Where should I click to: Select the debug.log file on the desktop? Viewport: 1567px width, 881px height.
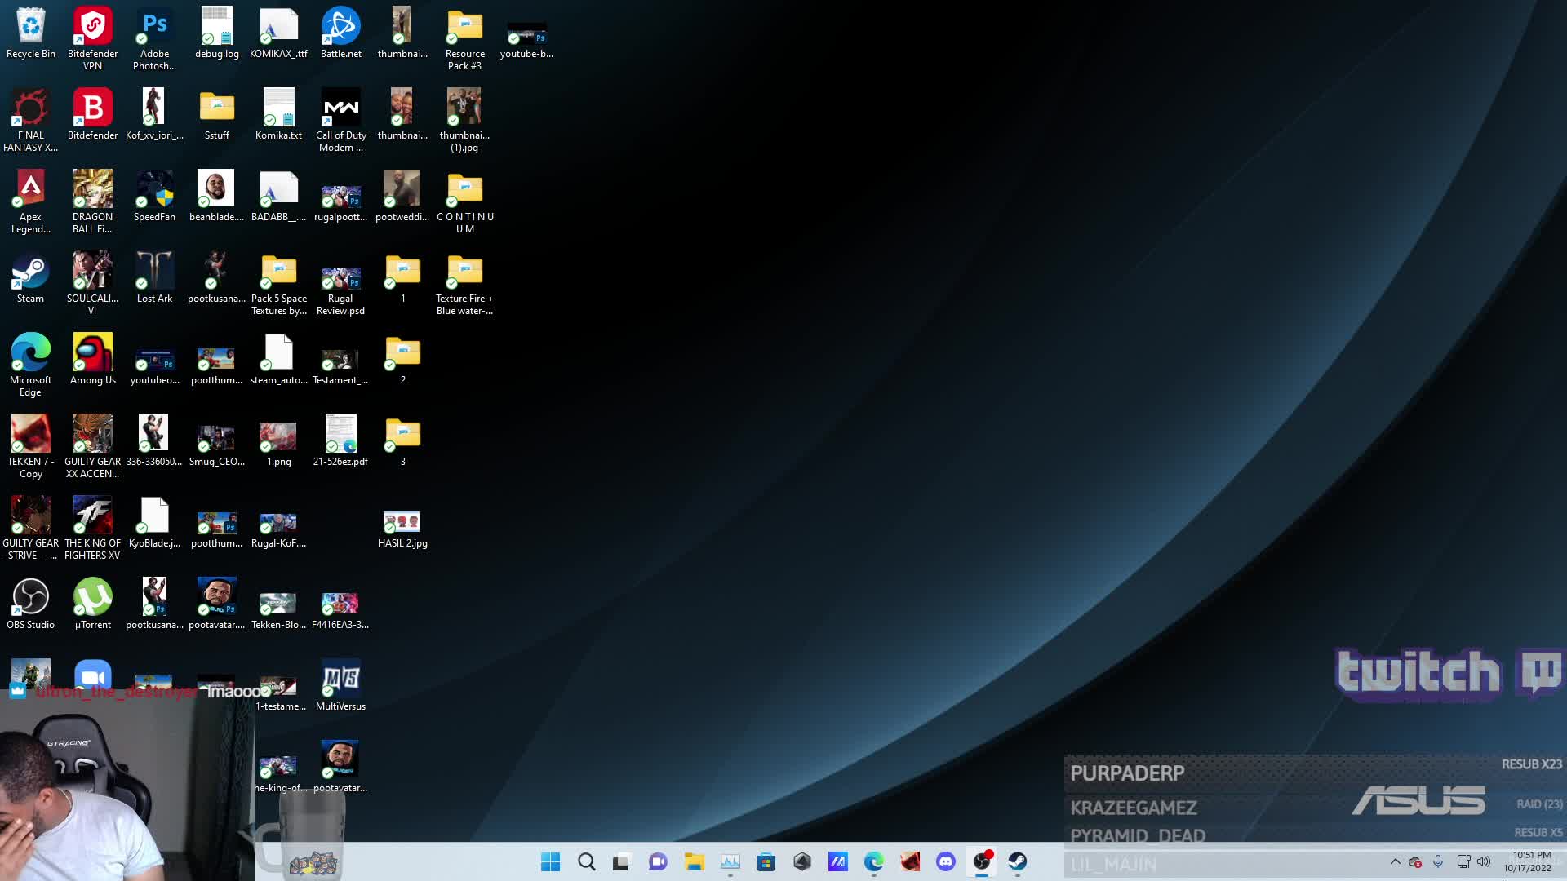[216, 34]
